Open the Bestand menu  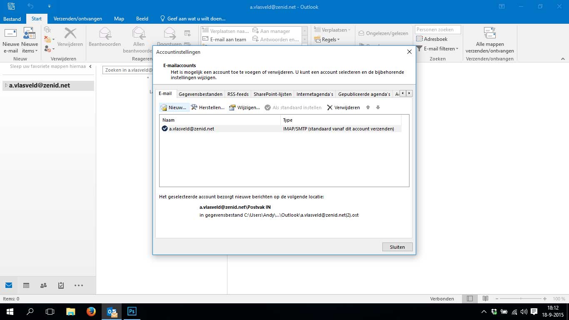coord(12,19)
